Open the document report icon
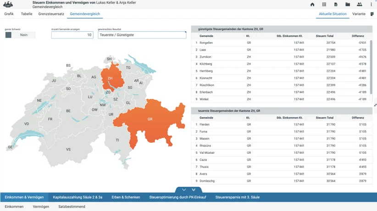This screenshot has height=211, width=377. click(x=336, y=4)
